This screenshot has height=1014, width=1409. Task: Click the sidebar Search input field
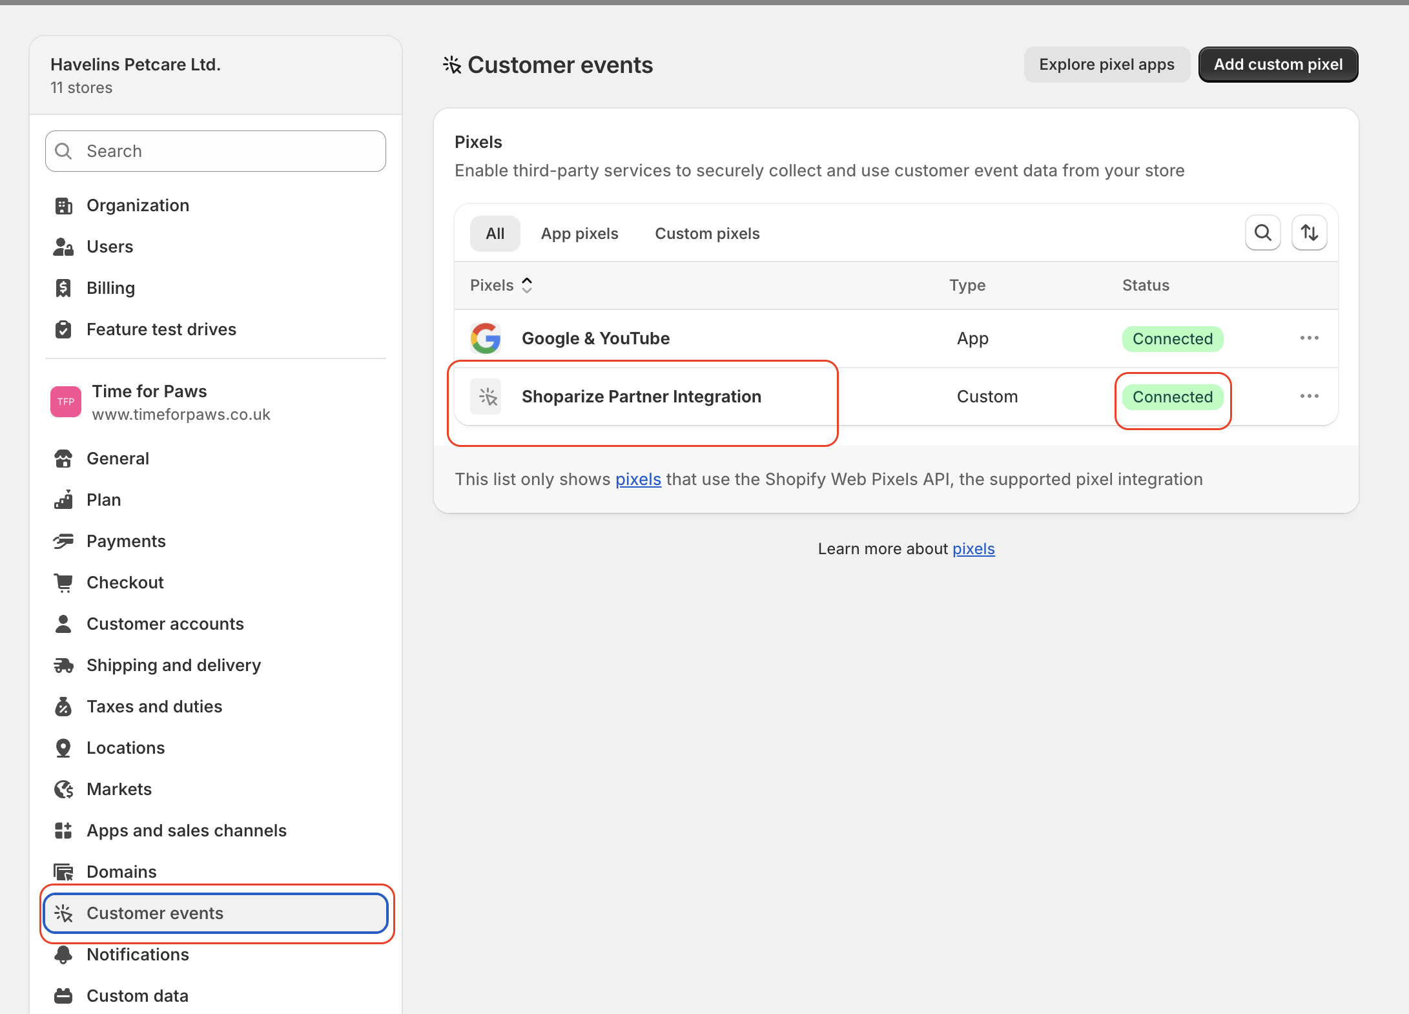pos(216,151)
